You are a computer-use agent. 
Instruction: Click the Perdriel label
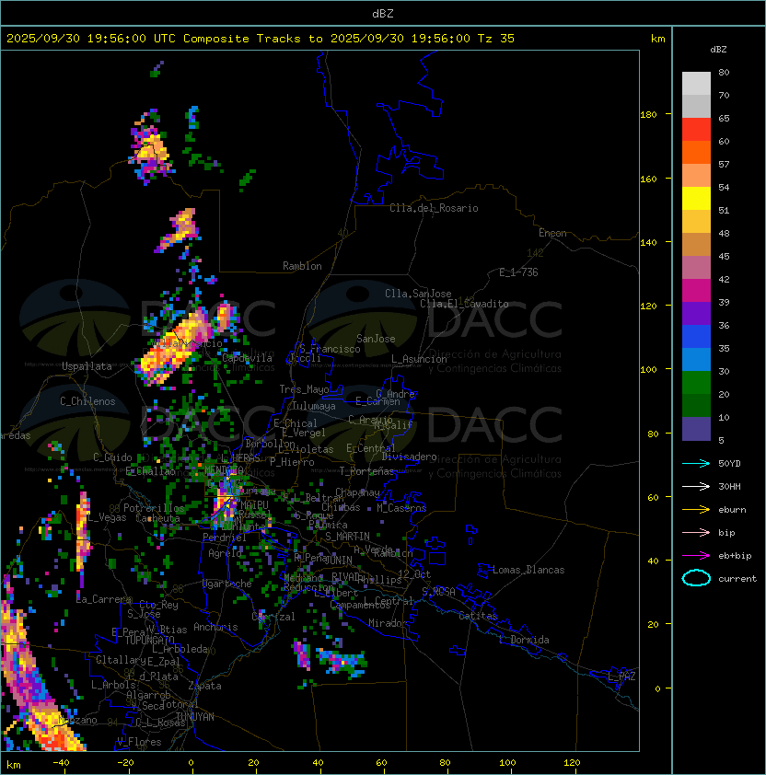coord(225,538)
